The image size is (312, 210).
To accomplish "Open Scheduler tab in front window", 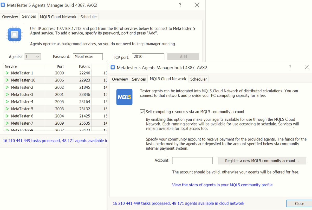I will click(x=199, y=79).
